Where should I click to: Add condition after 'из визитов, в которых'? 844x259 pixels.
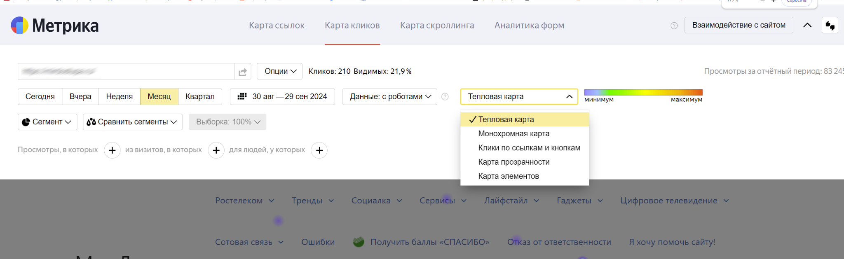(x=216, y=150)
